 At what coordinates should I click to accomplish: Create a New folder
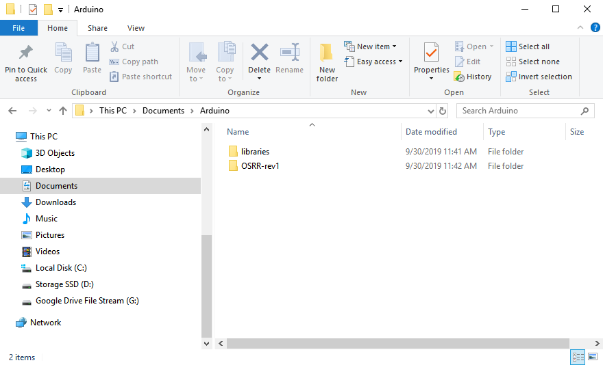(327, 62)
